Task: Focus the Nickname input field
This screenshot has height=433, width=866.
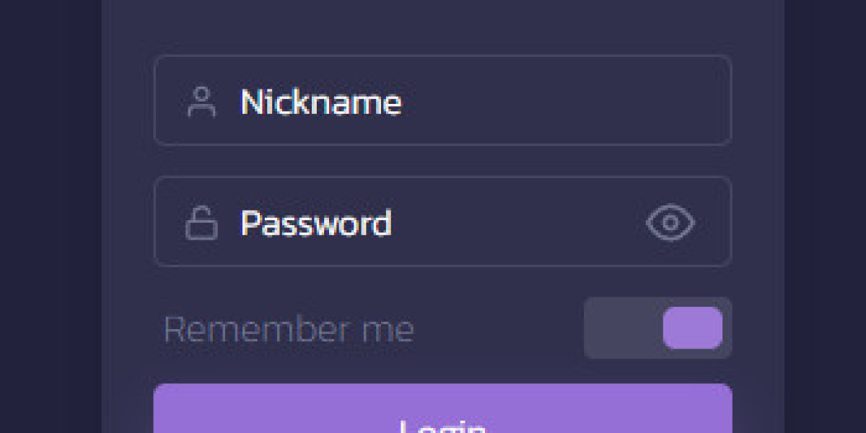Action: click(443, 100)
